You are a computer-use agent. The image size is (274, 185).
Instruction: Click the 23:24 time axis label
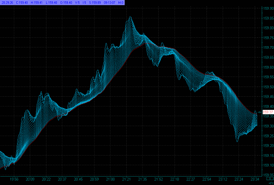239,179
